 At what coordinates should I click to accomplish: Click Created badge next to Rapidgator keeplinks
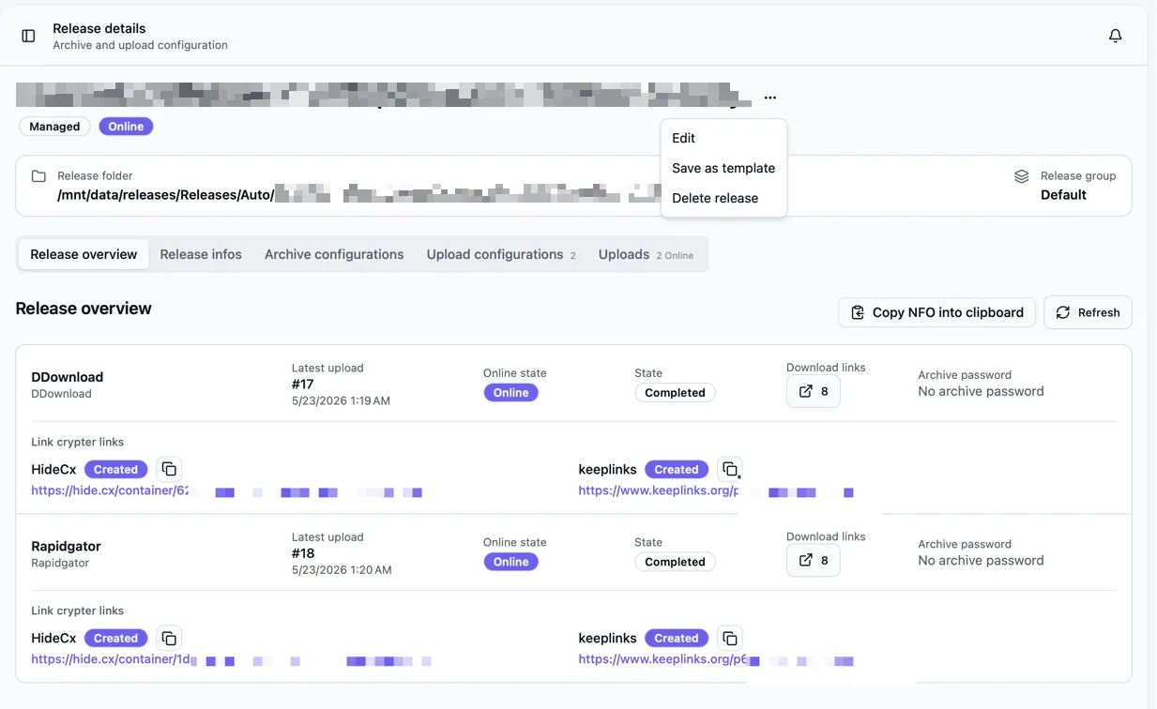coord(677,638)
